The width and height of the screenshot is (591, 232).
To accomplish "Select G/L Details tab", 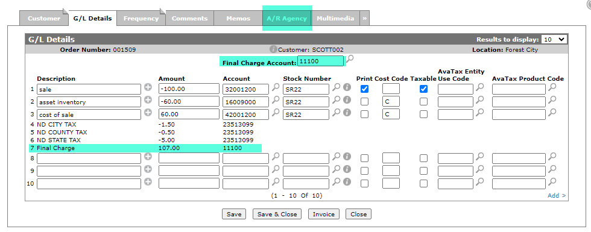I will coord(92,18).
